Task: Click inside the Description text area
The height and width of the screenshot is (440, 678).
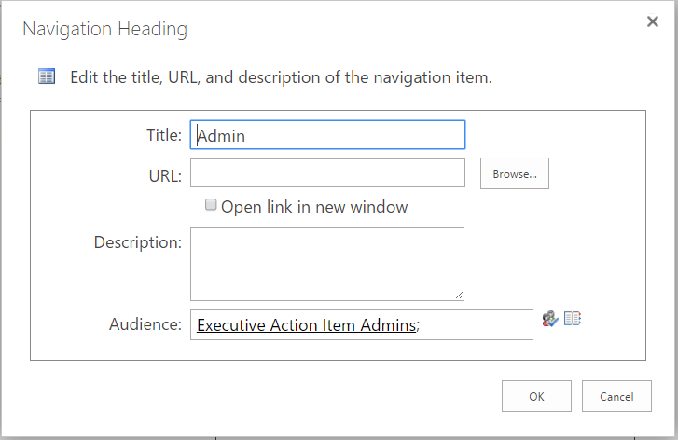Action: (326, 263)
